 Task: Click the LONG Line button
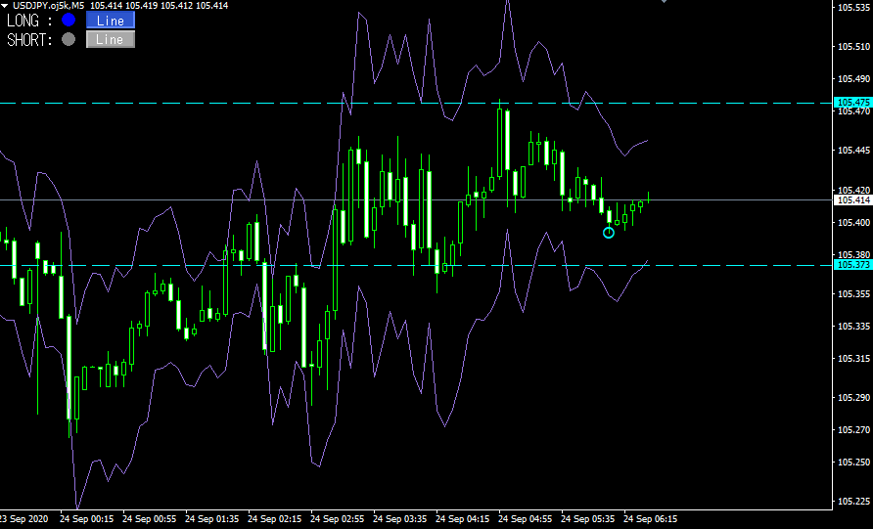pyautogui.click(x=111, y=21)
